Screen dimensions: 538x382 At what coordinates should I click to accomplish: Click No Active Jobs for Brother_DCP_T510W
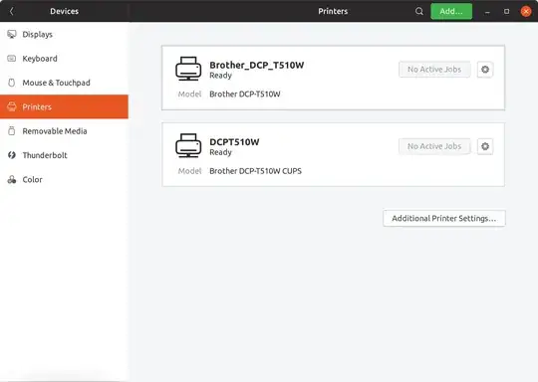click(434, 70)
